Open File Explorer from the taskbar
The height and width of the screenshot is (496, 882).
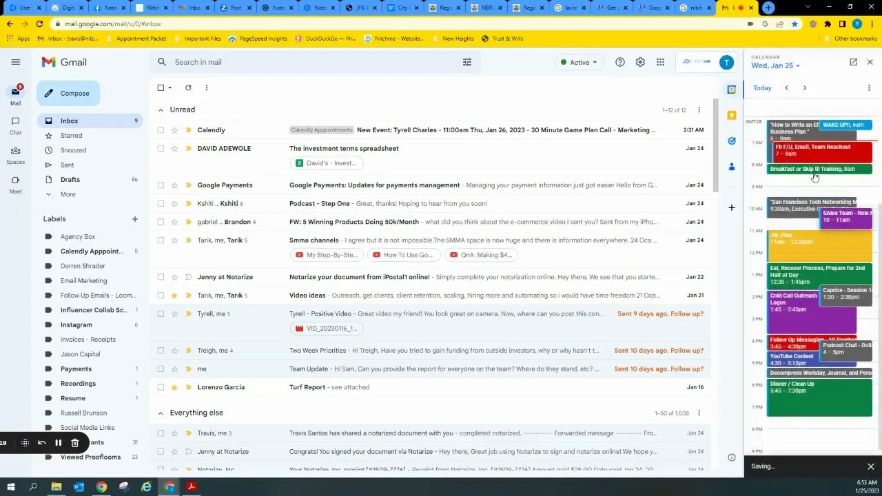click(57, 487)
